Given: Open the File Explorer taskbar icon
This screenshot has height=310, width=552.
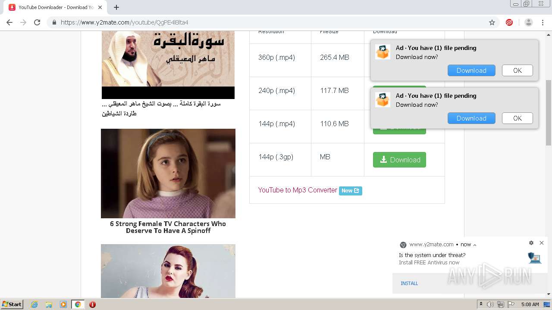Looking at the screenshot, I should (49, 304).
